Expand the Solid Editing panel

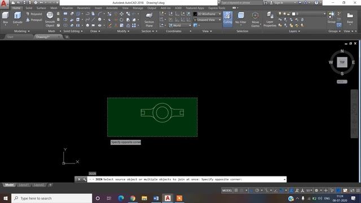click(73, 31)
